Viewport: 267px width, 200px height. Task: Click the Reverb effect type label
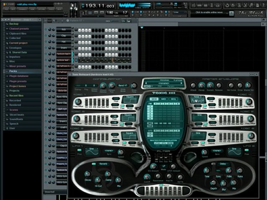pyautogui.click(x=103, y=164)
